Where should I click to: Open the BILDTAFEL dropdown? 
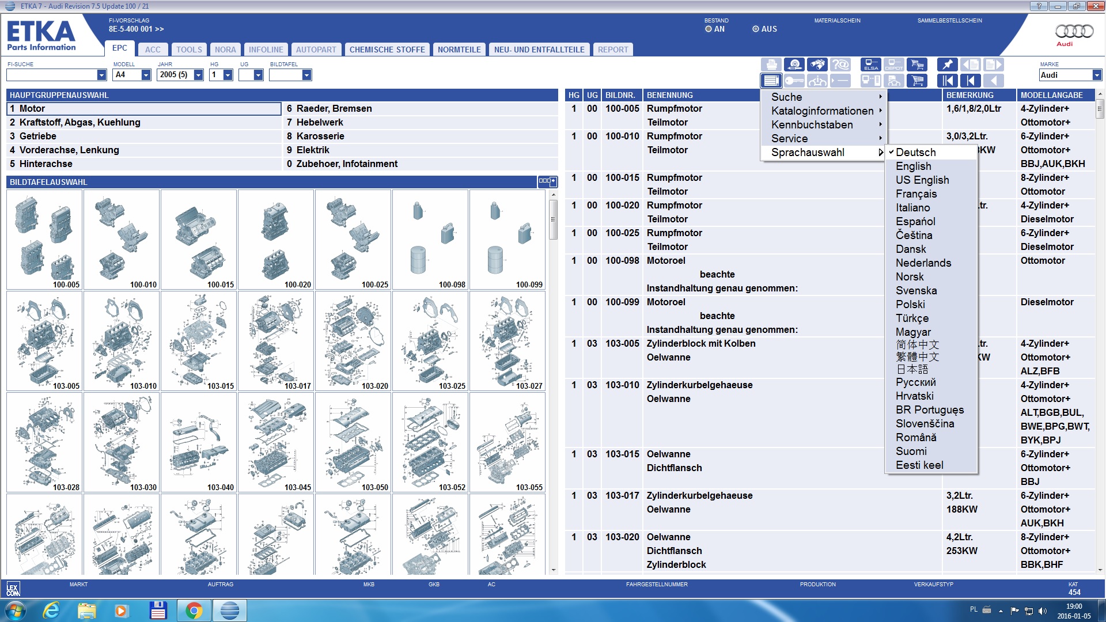coord(306,75)
